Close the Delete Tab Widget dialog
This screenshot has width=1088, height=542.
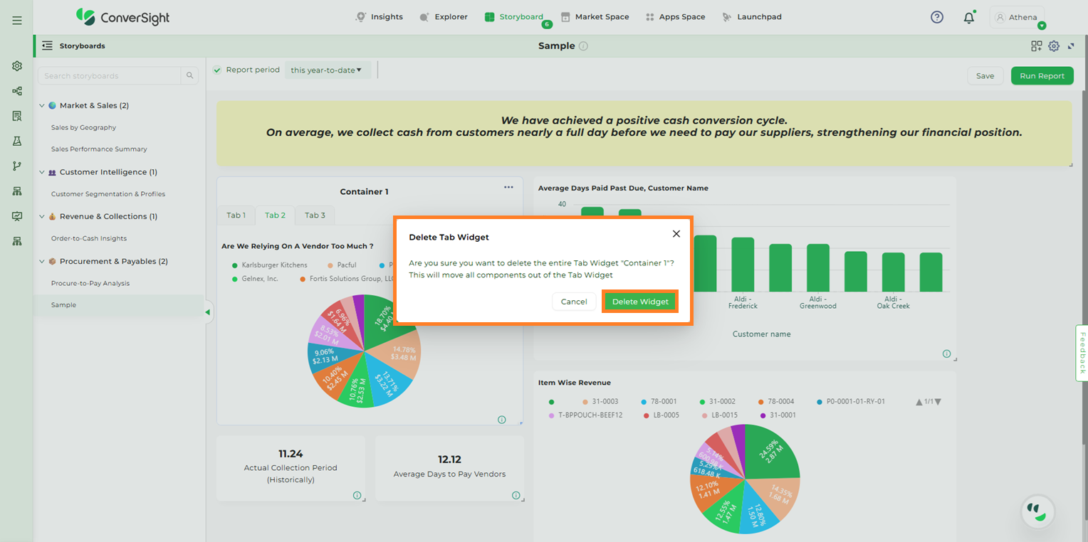(x=676, y=234)
